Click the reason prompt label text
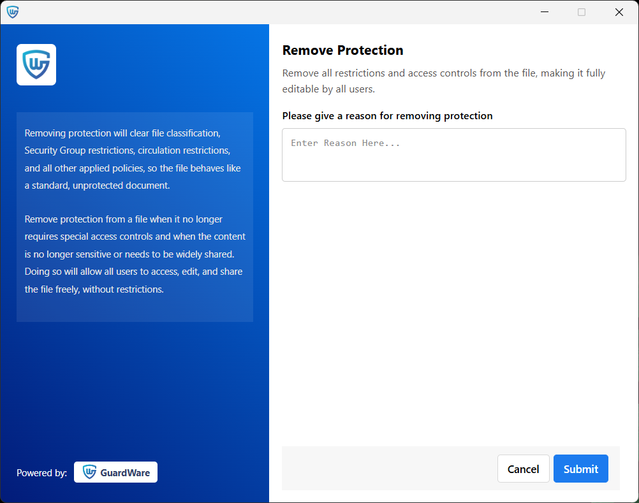639x503 pixels. (x=387, y=115)
